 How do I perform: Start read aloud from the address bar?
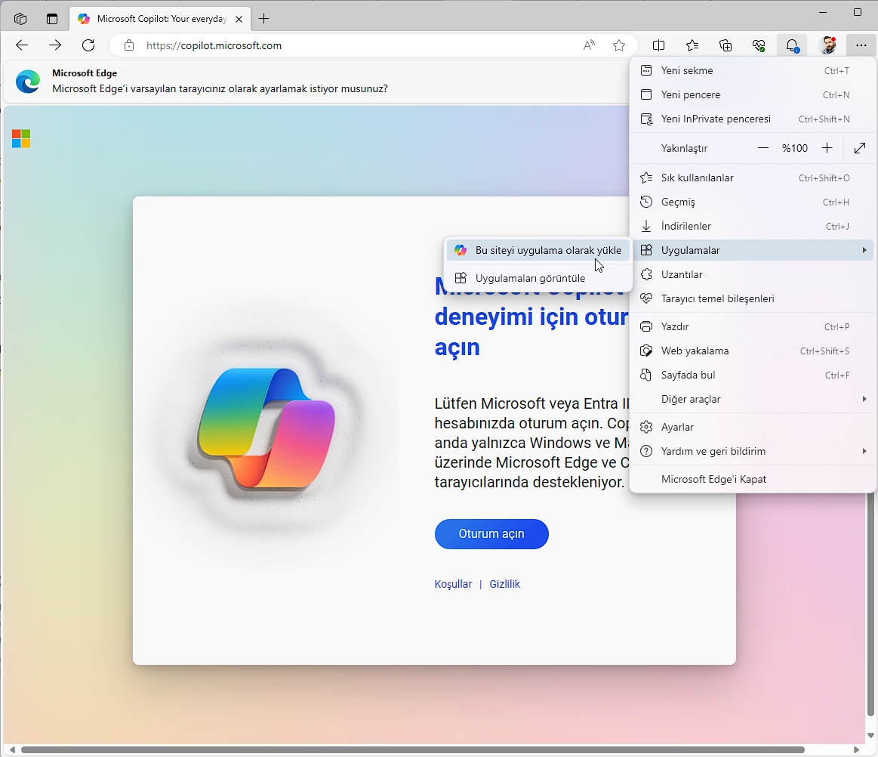coord(588,45)
